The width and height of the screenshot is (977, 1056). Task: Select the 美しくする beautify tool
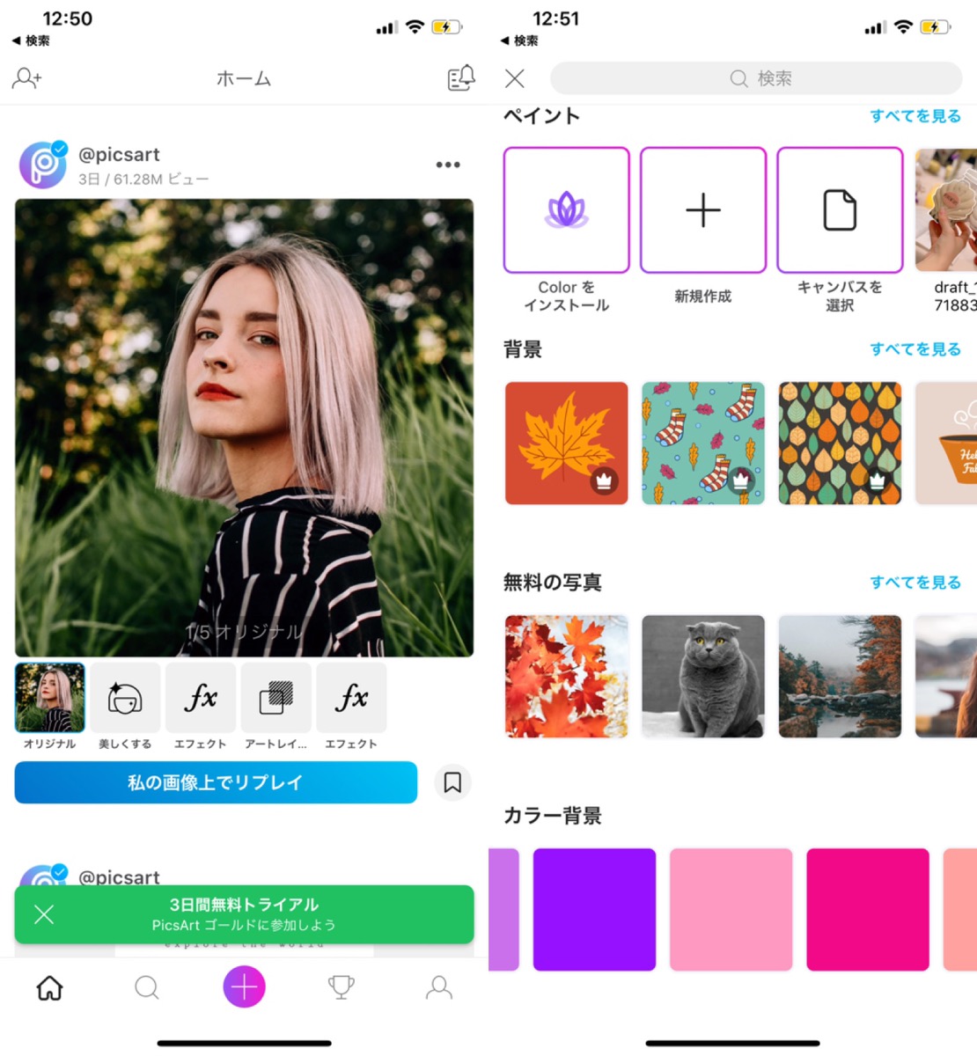[125, 698]
